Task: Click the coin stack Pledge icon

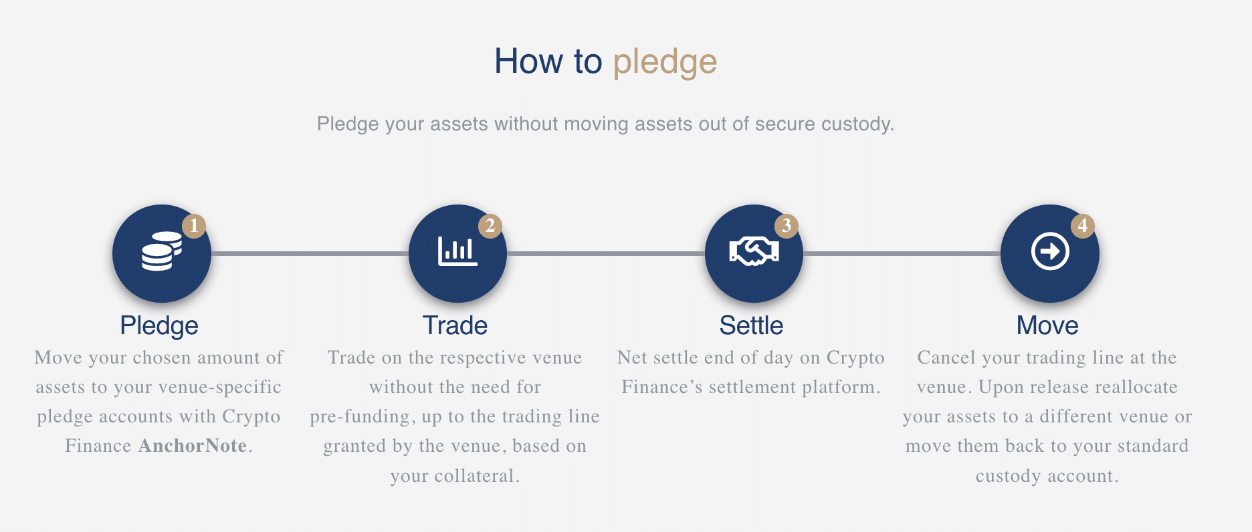Action: 162,251
